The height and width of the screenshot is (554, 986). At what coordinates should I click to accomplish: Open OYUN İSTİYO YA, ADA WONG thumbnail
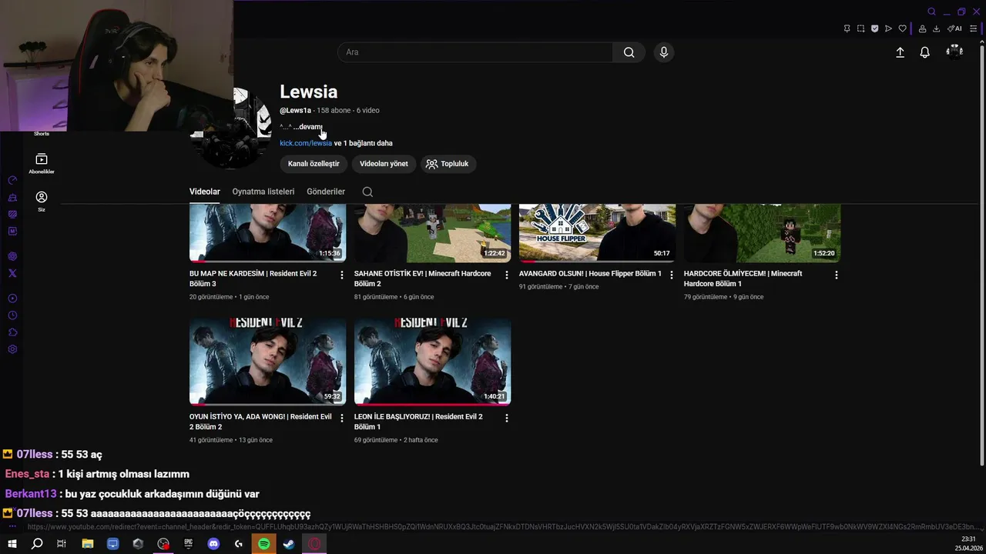pyautogui.click(x=267, y=362)
